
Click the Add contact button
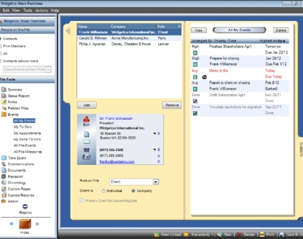[x=86, y=105]
